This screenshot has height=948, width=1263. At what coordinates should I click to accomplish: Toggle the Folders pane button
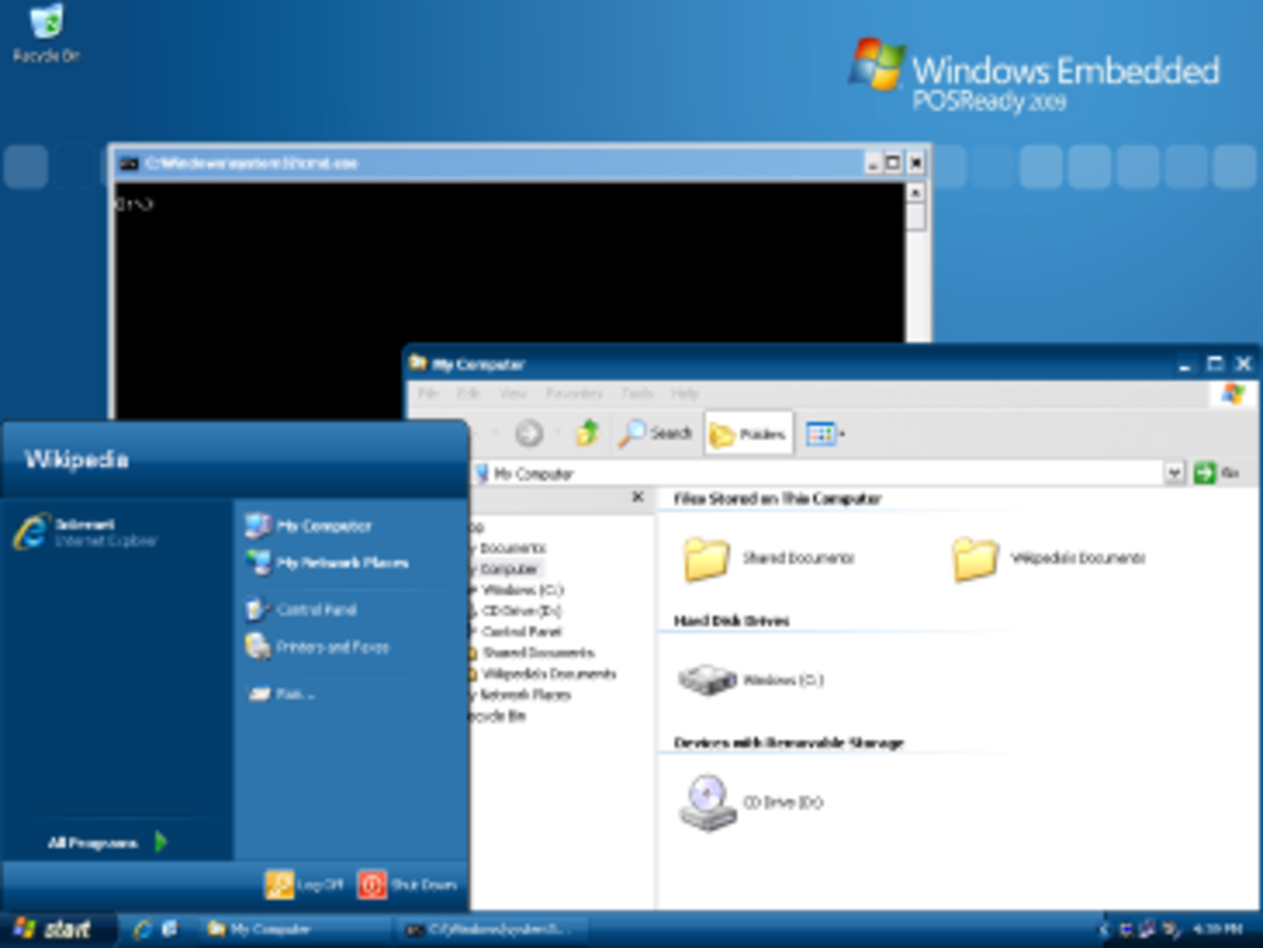click(x=749, y=433)
